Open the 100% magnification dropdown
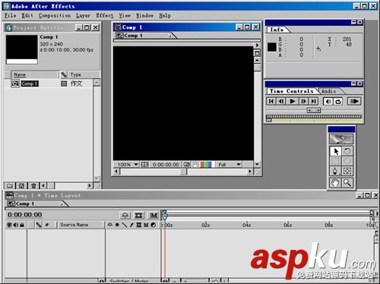The height and width of the screenshot is (284, 380). click(128, 165)
